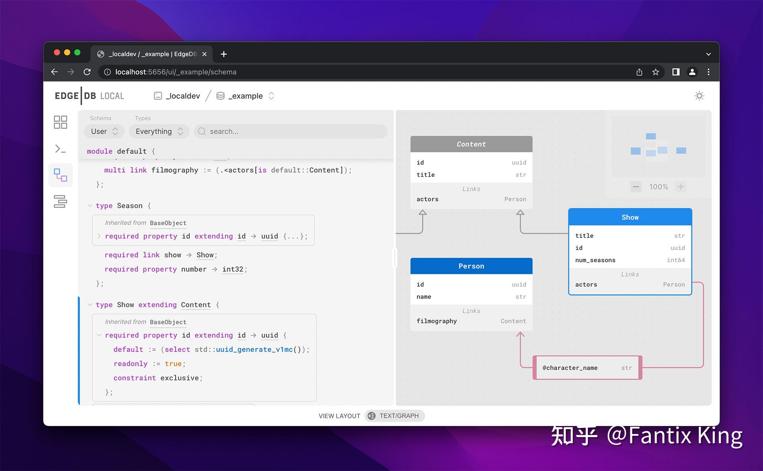Open the Dashboard icon in sidebar
This screenshot has height=471, width=763.
60,122
